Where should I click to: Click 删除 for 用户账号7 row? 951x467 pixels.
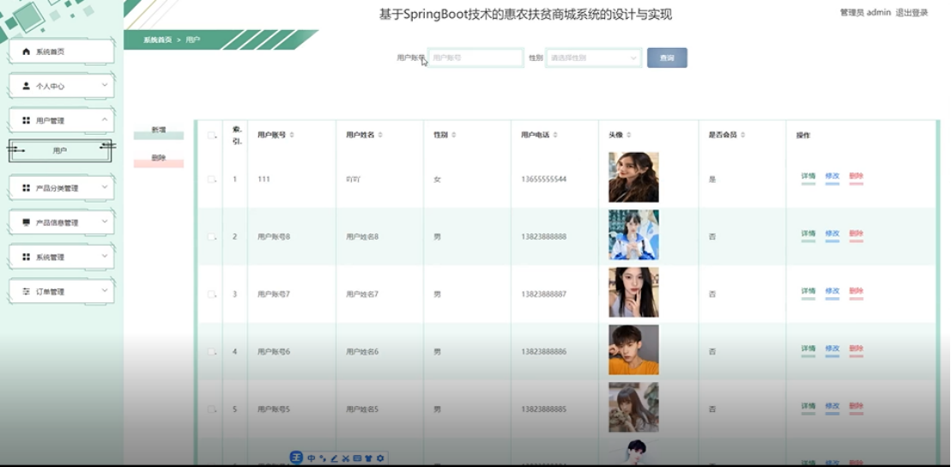click(856, 292)
